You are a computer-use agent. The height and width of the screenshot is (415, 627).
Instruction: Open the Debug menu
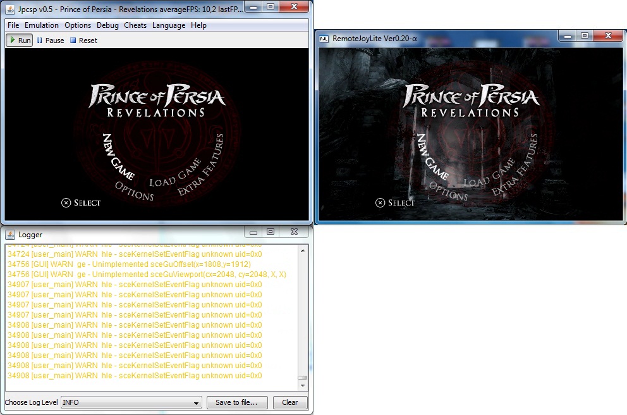pyautogui.click(x=107, y=25)
